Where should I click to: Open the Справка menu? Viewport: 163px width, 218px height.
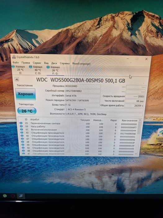click(65, 64)
